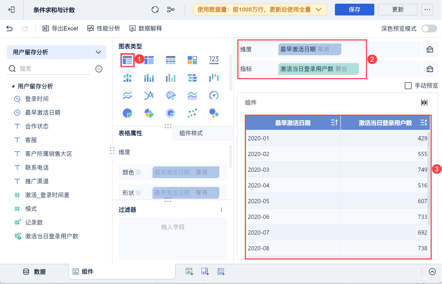Check the 手动预览 checkbox
Viewport: 442px width, 284px height.
[408, 86]
